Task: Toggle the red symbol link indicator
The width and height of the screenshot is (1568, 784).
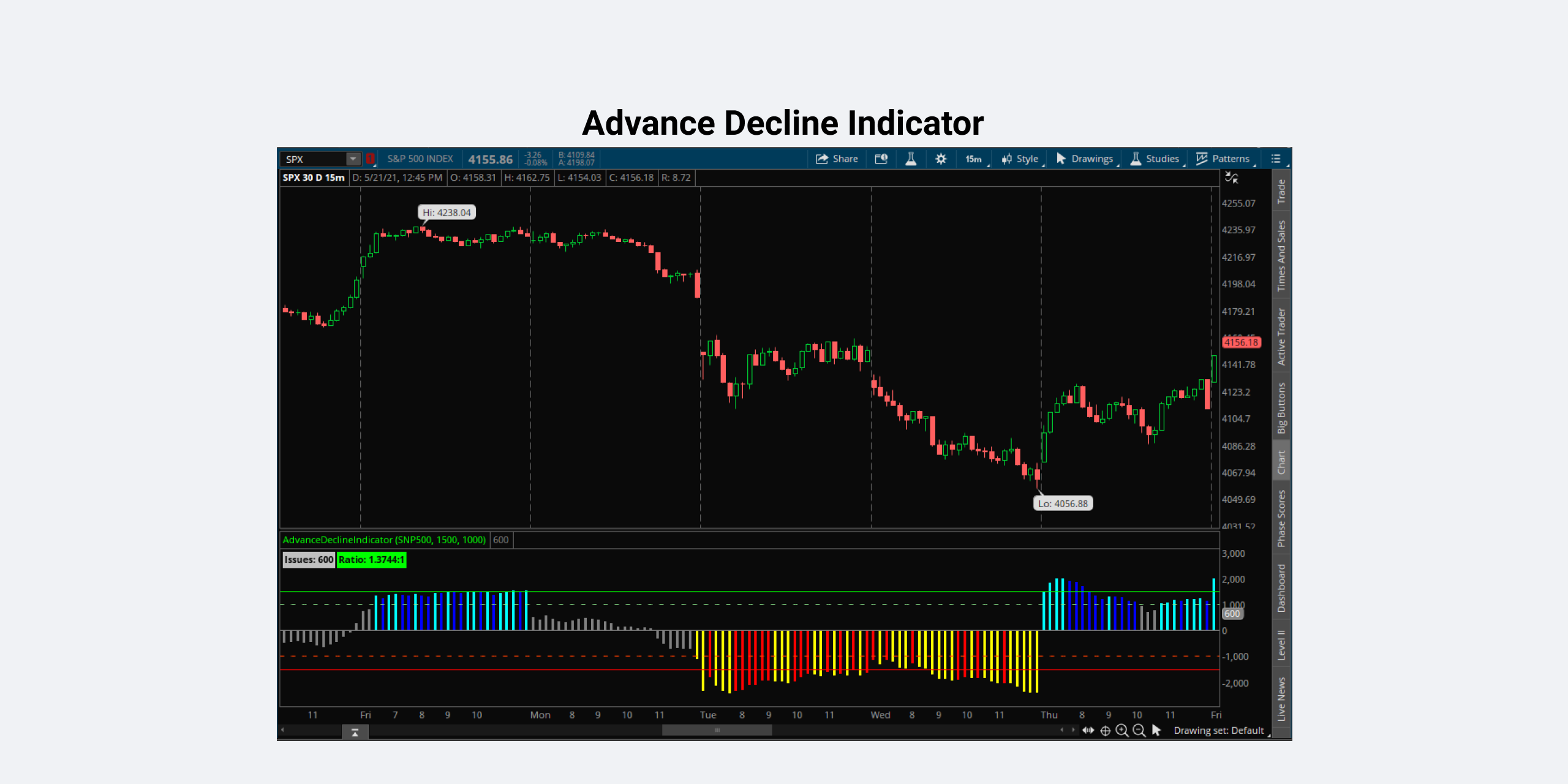Action: [370, 159]
